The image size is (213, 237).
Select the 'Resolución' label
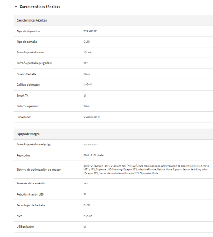click(24, 155)
